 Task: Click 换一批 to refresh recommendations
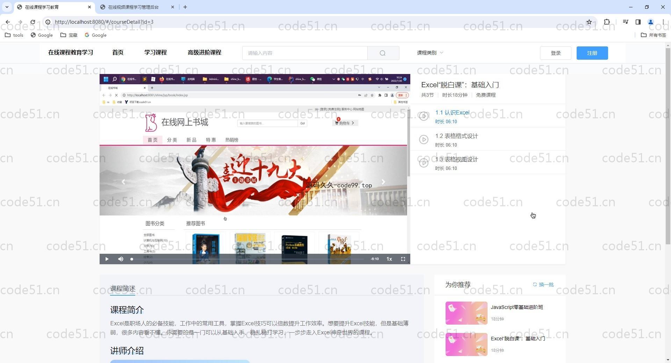(x=543, y=284)
